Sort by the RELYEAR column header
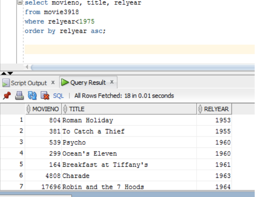The image size is (255, 197). pyautogui.click(x=214, y=109)
